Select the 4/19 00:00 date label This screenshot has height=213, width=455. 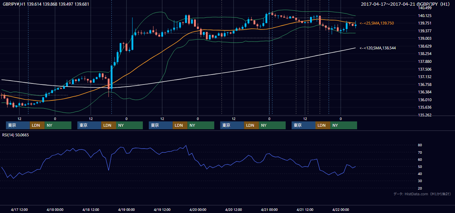pyautogui.click(x=126, y=209)
